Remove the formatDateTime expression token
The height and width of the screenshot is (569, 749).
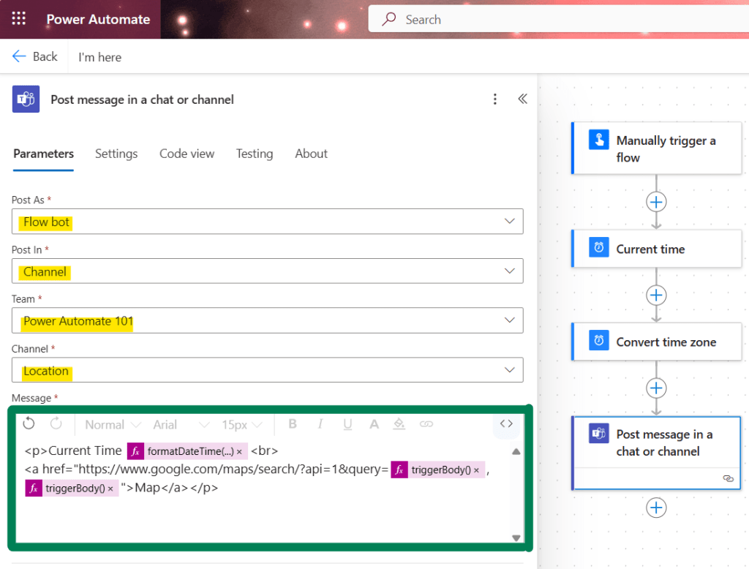pos(239,451)
